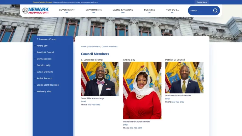This screenshot has width=242, height=136.
Task: Go to Government breadcrumb
Action: coord(94,46)
